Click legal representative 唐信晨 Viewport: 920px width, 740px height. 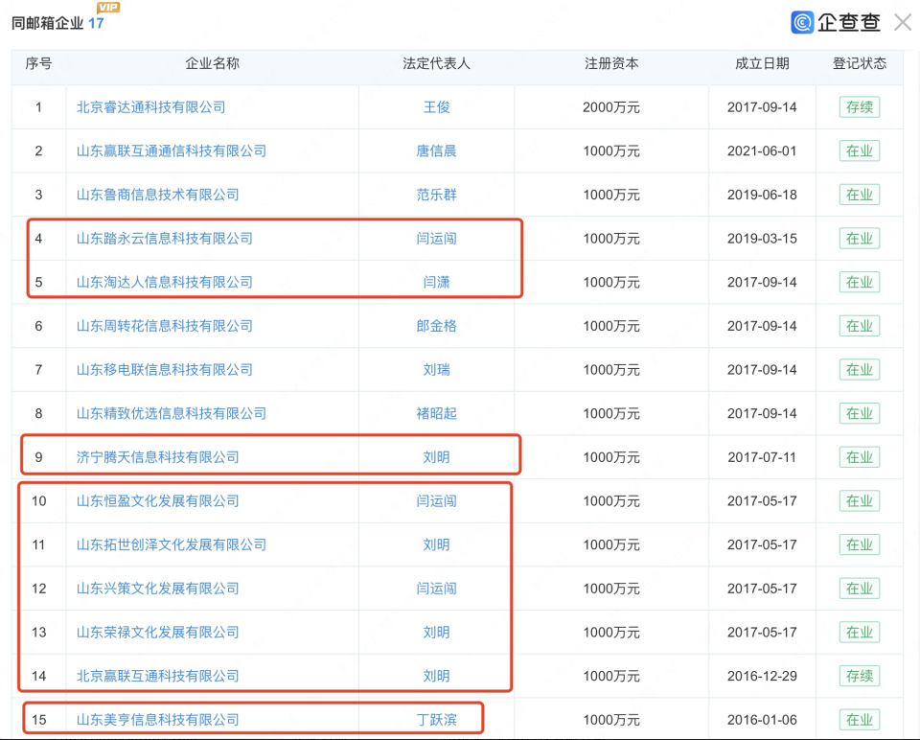tap(437, 150)
